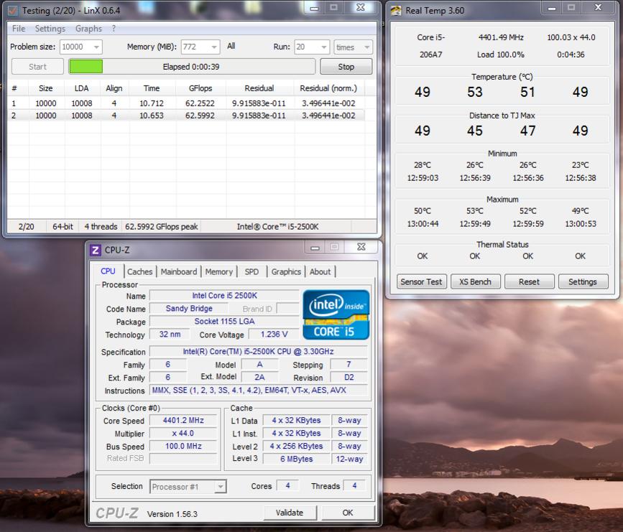Click the Residual (norm.) column header
The image size is (623, 532).
click(328, 88)
